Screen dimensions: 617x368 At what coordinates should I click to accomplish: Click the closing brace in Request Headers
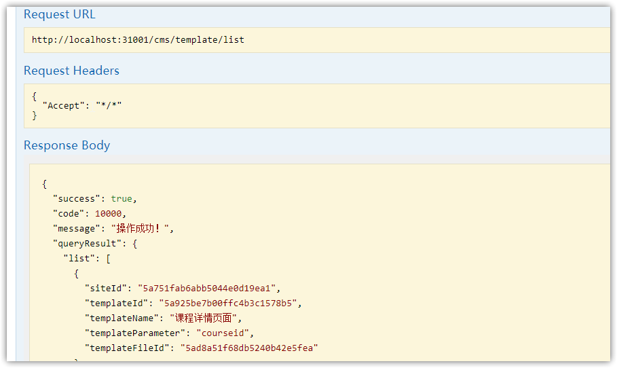pos(35,115)
